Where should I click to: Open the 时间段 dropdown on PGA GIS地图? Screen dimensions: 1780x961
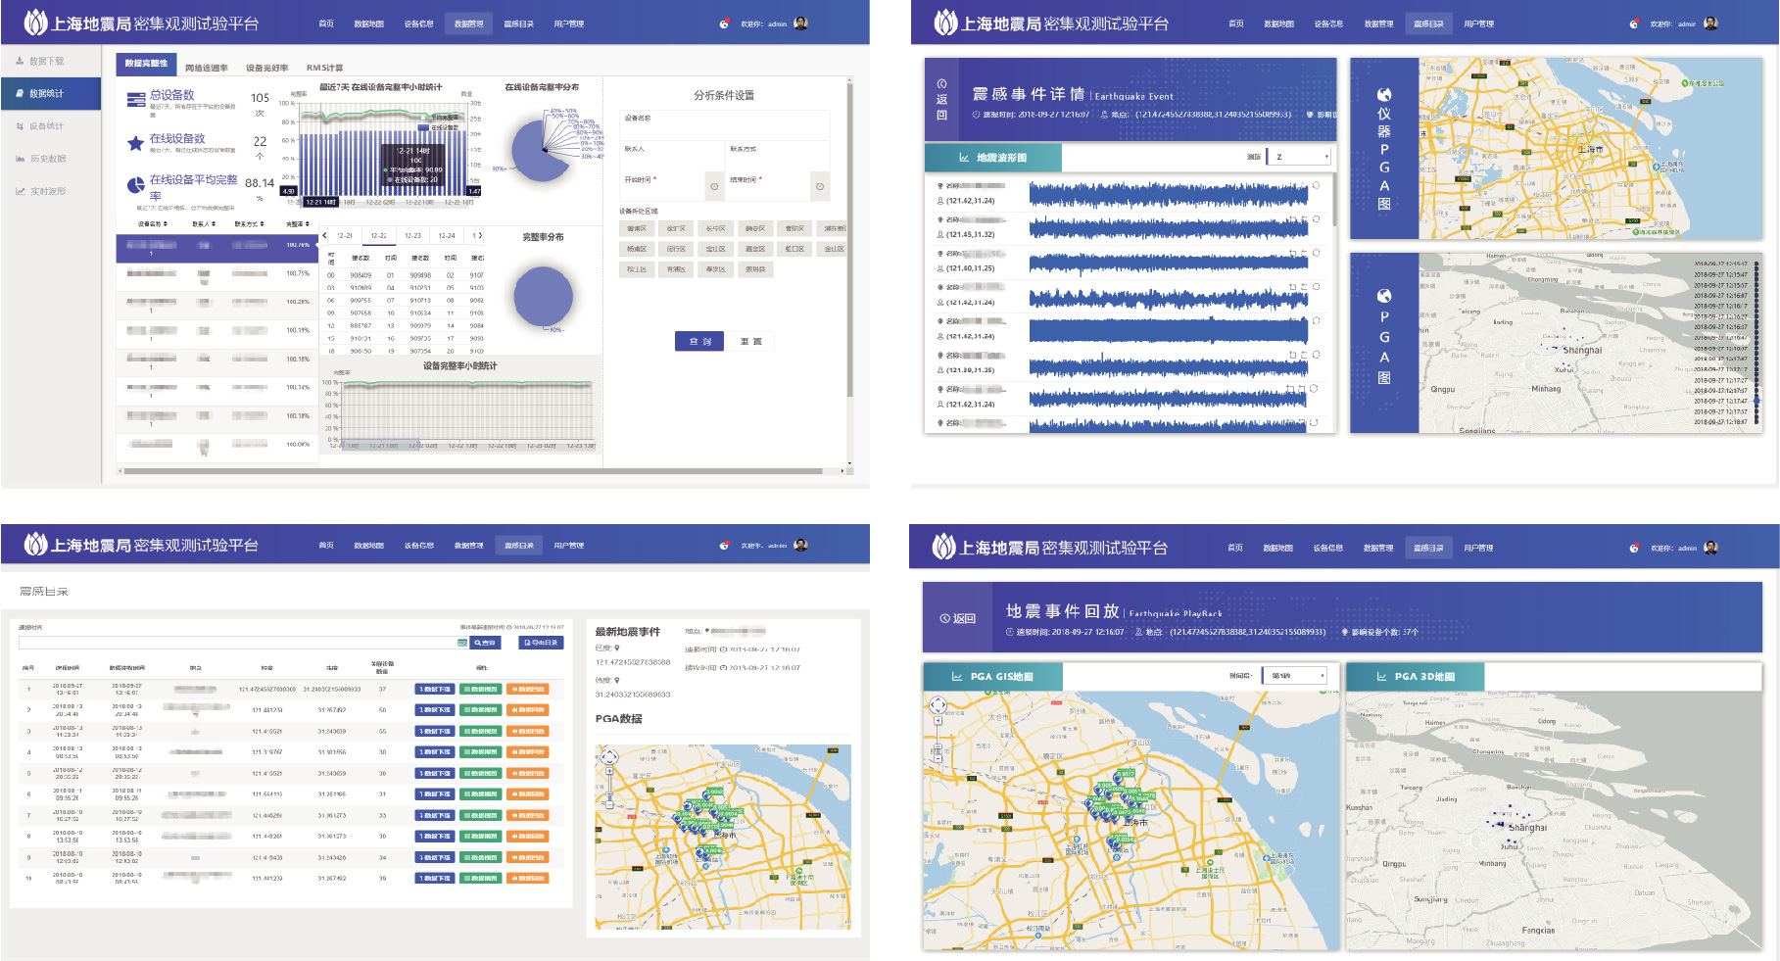pos(1295,676)
